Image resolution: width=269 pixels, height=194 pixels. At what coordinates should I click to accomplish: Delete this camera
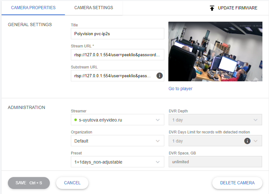237,183
